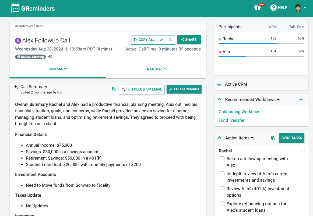Add a workflow with the plus icon

pyautogui.click(x=301, y=99)
